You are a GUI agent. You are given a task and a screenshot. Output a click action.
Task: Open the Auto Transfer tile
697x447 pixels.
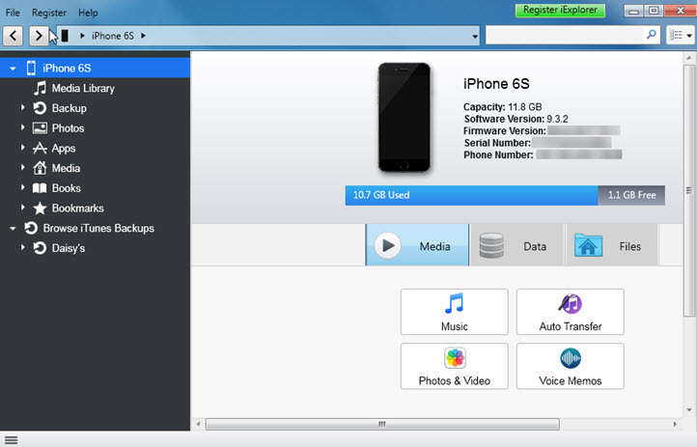[570, 312]
